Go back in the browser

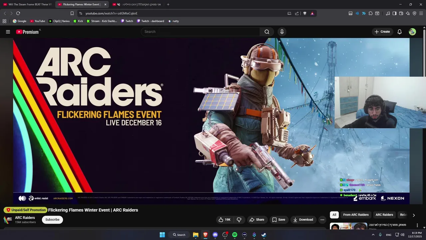pos(5,13)
